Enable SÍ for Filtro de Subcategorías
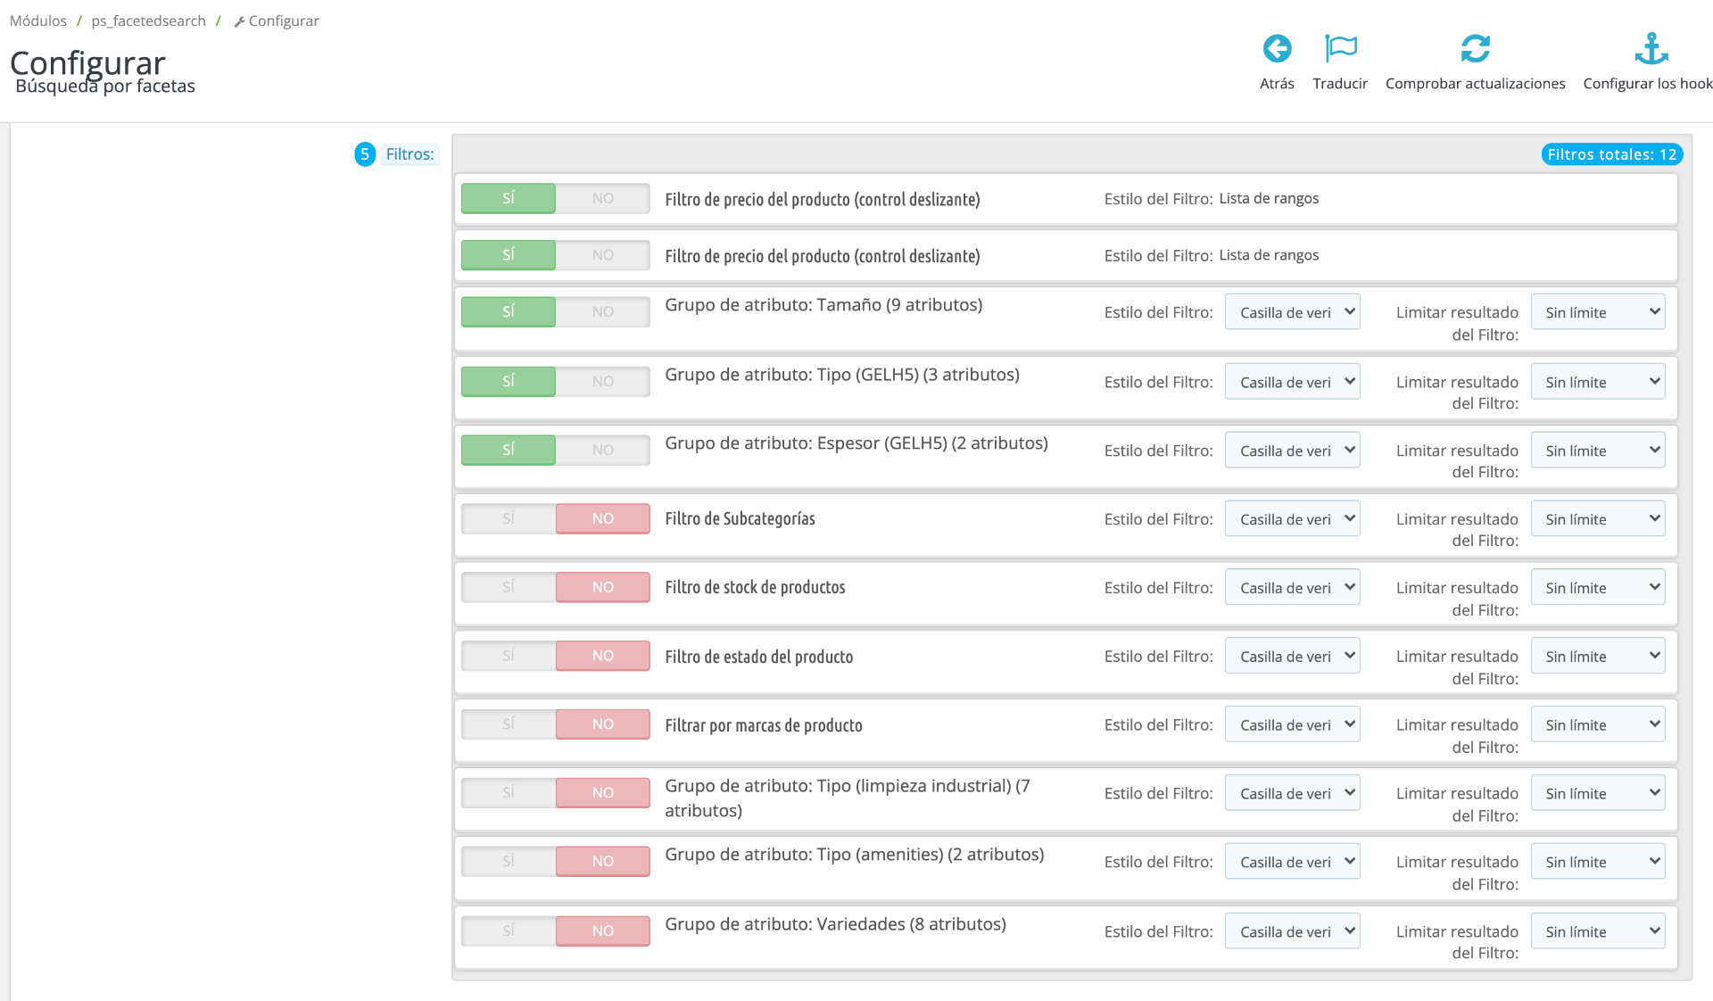Viewport: 1713px width, 1001px height. point(509,518)
